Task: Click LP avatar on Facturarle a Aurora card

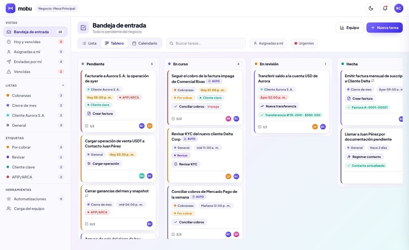Action: click(150, 126)
